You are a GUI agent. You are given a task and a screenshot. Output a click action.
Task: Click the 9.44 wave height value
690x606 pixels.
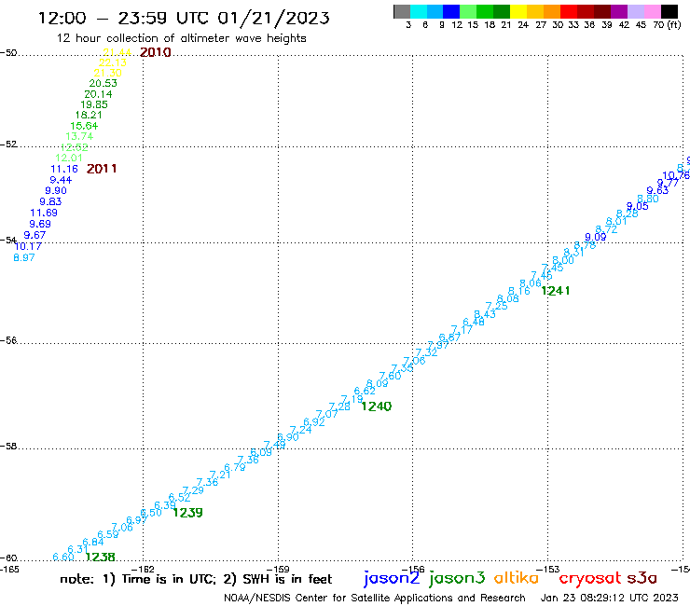click(x=61, y=180)
